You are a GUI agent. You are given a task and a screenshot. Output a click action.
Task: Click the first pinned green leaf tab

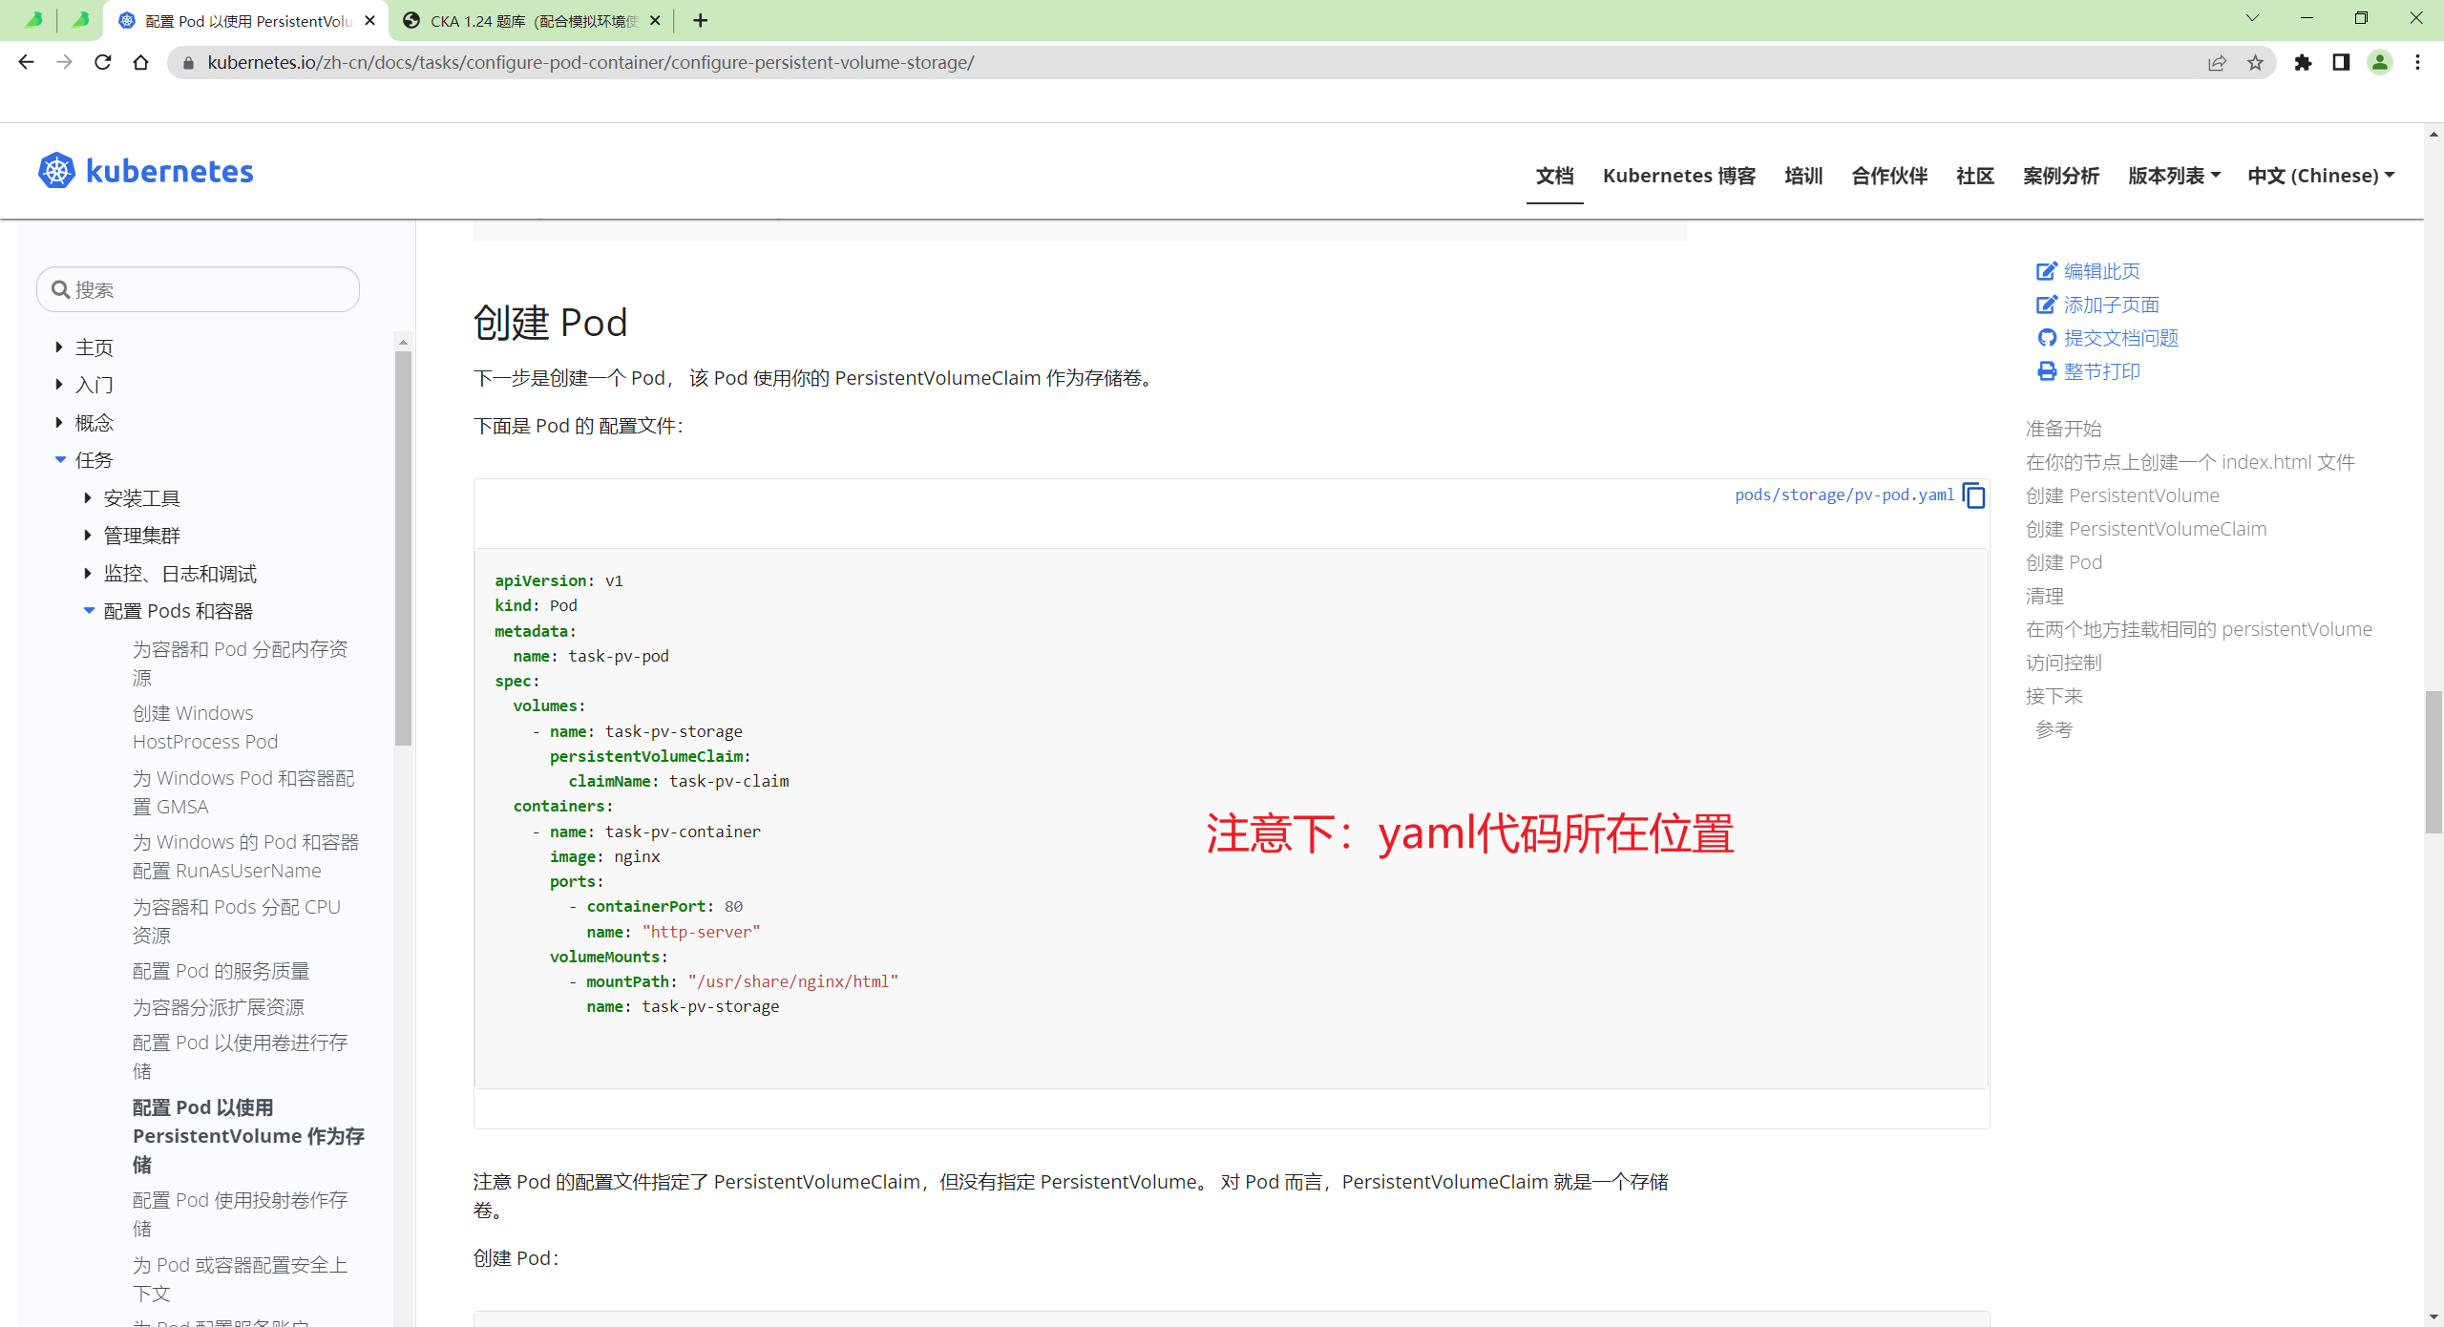click(33, 19)
